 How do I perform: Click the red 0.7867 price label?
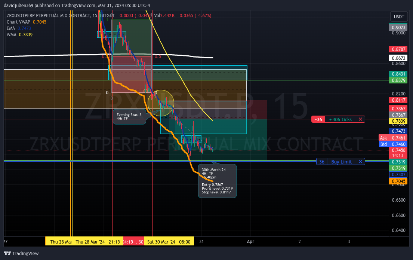(398, 108)
